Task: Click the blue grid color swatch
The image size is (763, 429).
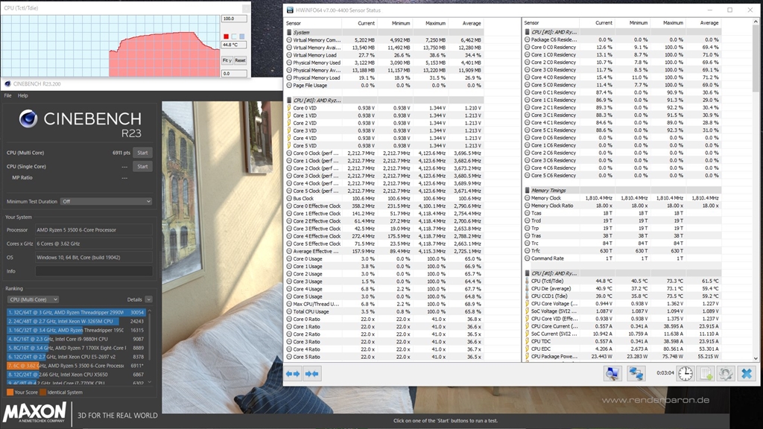Action: click(x=242, y=36)
